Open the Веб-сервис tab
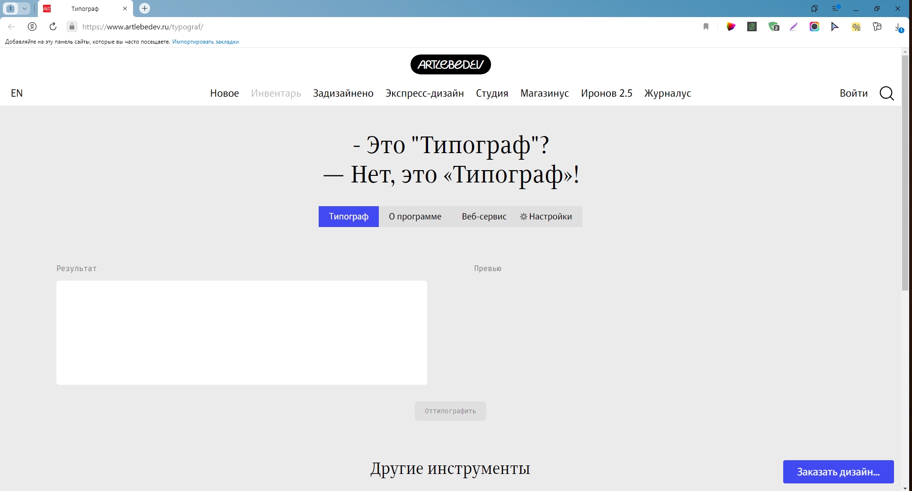The image size is (912, 491). pos(484,217)
